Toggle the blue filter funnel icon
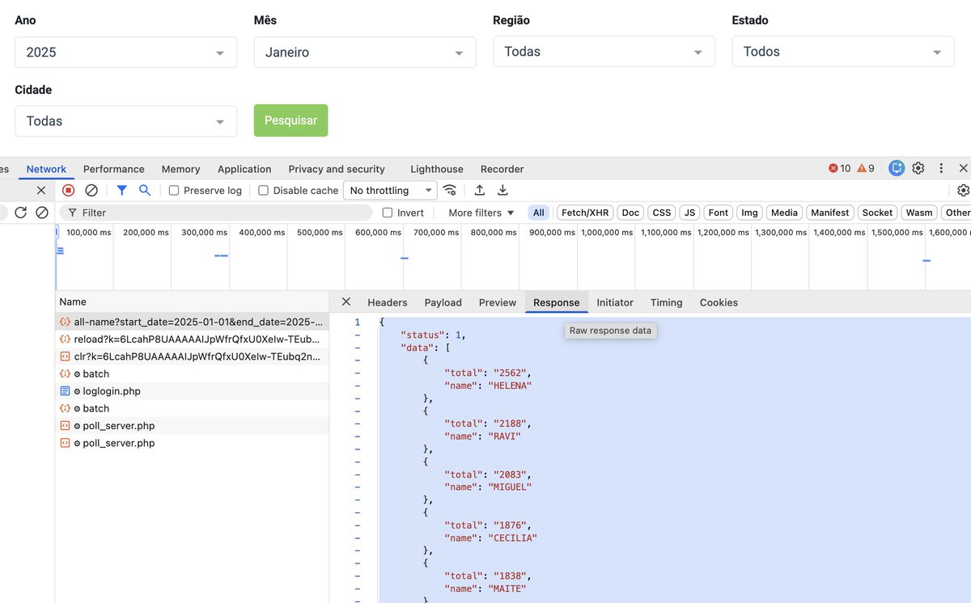This screenshot has width=971, height=603. point(121,190)
